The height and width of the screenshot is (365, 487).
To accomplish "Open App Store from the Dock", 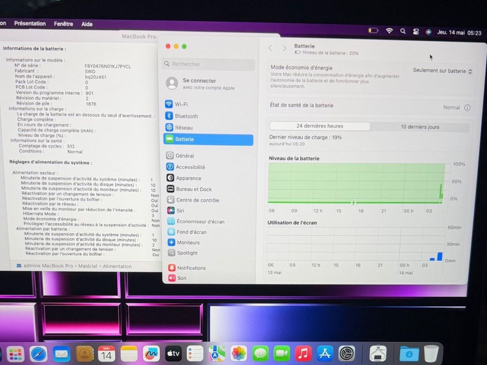I will click(325, 353).
